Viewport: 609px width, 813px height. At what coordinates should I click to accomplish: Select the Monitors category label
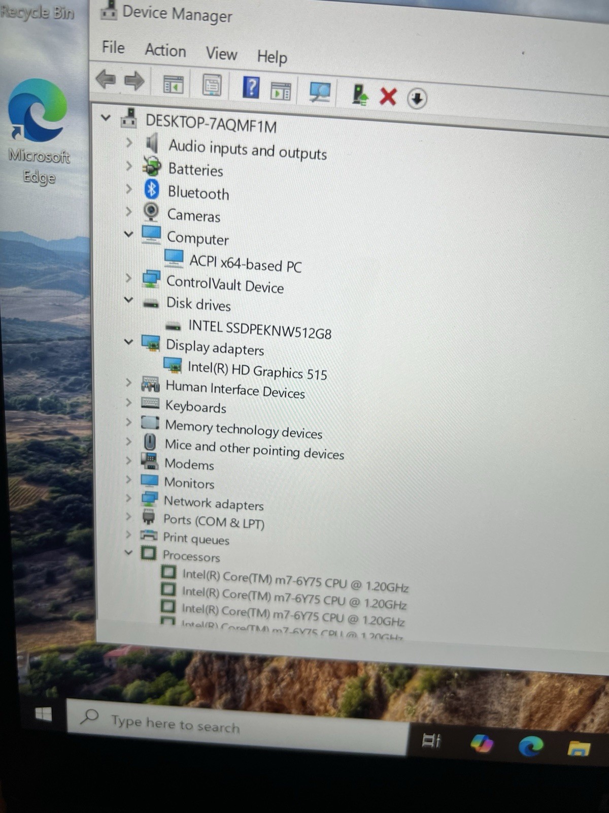point(189,482)
